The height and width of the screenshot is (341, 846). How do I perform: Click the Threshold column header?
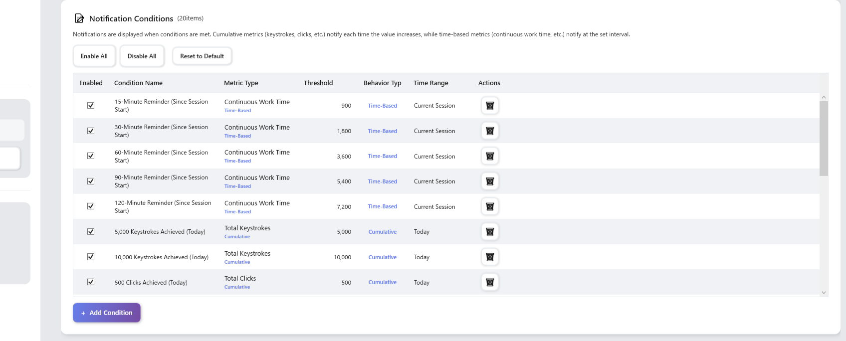pyautogui.click(x=318, y=83)
